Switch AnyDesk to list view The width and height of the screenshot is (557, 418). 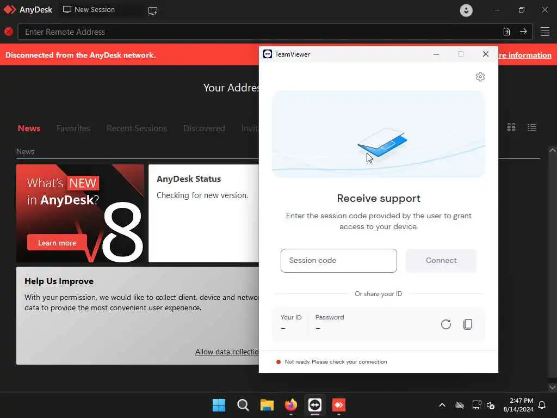point(532,127)
